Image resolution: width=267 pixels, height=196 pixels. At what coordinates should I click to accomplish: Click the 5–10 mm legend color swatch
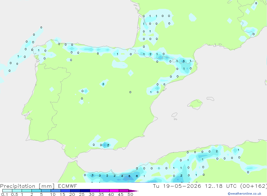[46, 191]
